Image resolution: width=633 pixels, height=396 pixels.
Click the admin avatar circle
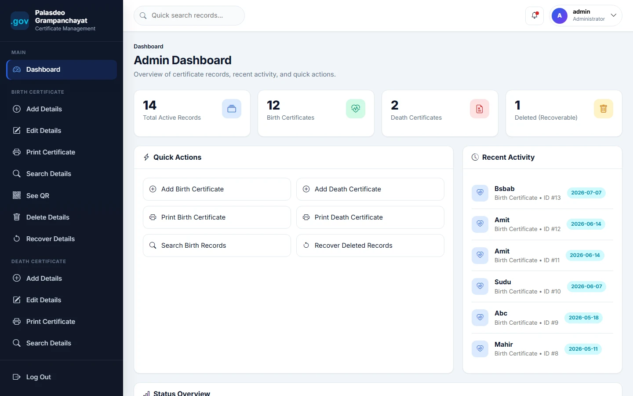tap(560, 15)
